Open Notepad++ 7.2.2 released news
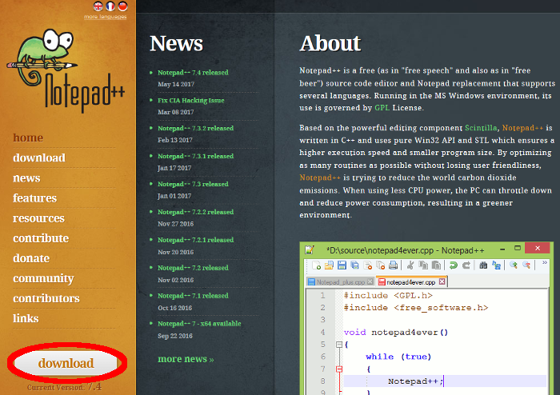The width and height of the screenshot is (560, 395). point(196,212)
